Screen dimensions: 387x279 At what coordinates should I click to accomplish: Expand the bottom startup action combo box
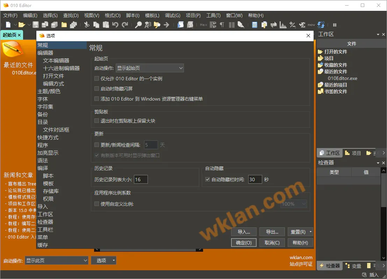click(56, 260)
